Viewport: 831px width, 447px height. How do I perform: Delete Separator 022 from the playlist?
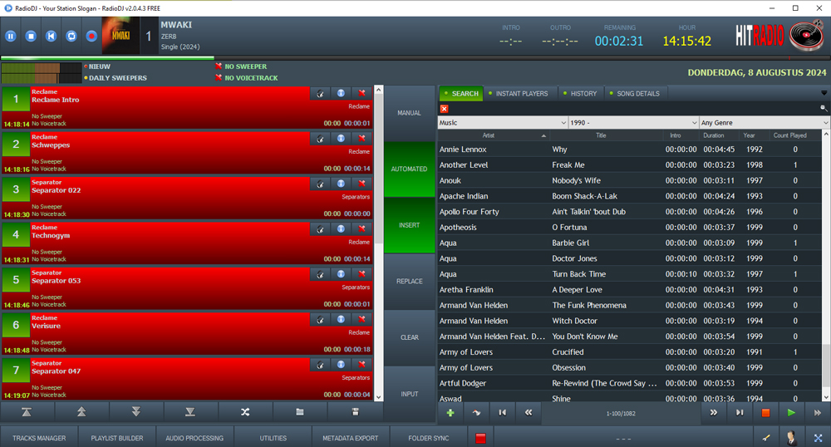(361, 184)
